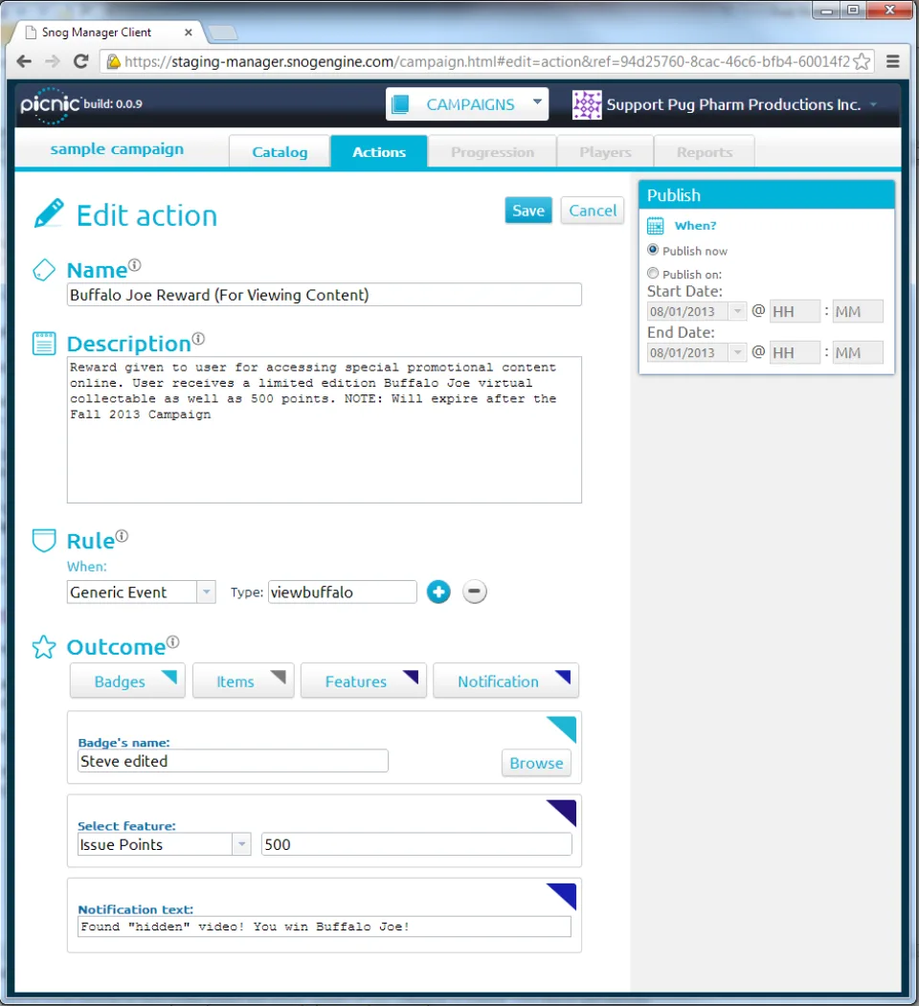Click the browser back arrow
The height and width of the screenshot is (1006, 919).
point(24,61)
